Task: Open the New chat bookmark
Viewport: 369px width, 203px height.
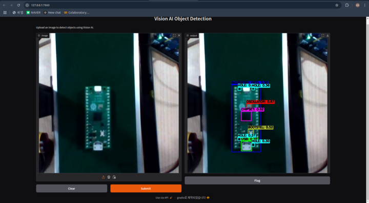Action: [52, 12]
